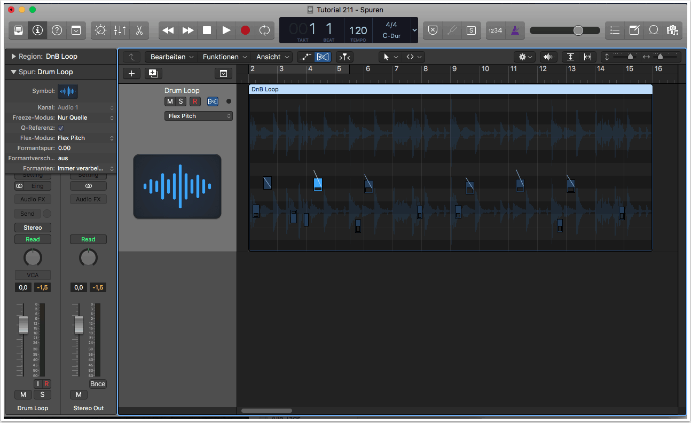Toggle the Q-Referenz checkbox
The height and width of the screenshot is (423, 691).
pyautogui.click(x=61, y=128)
